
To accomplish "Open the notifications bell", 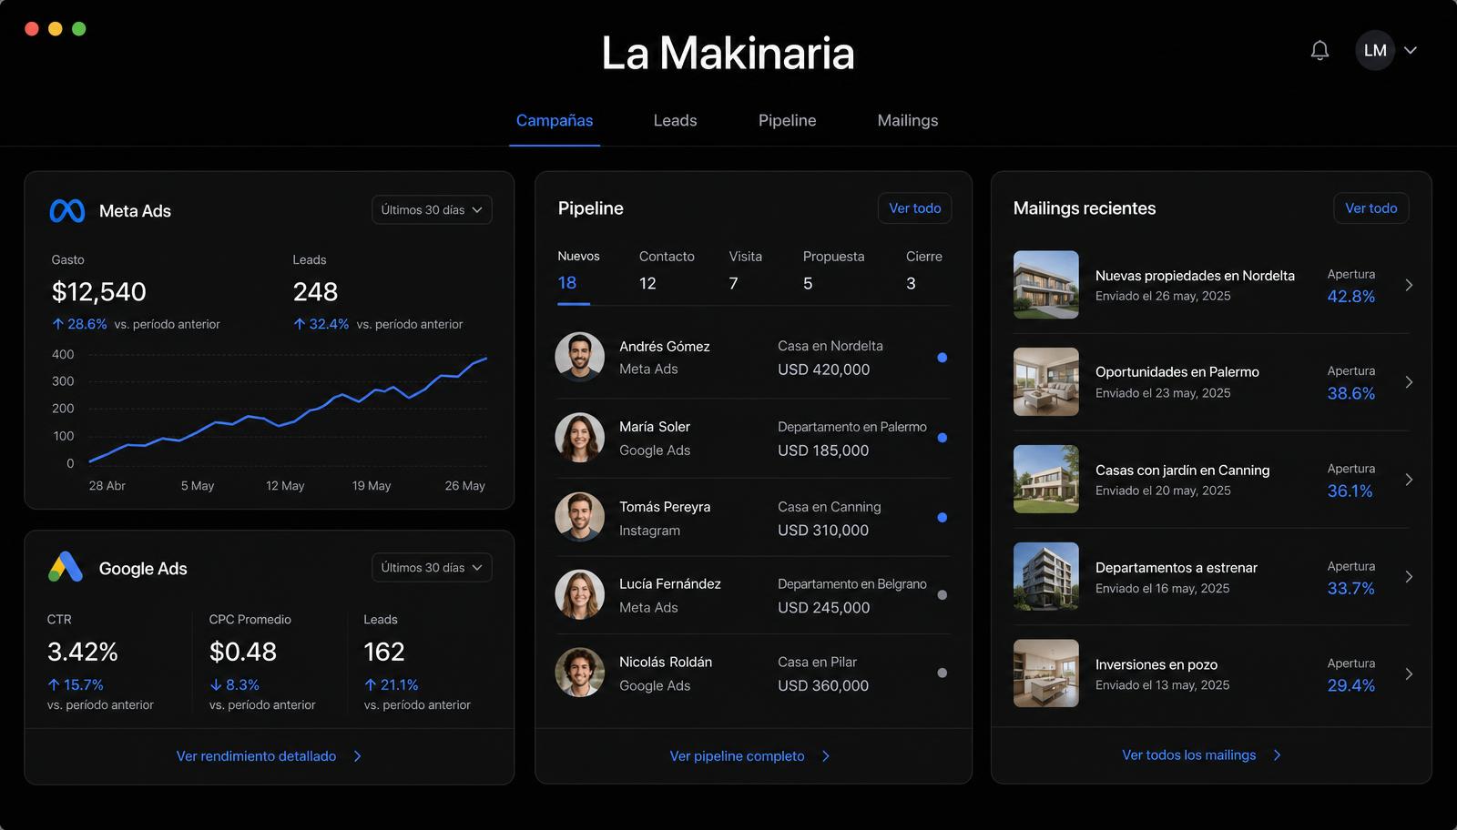I will point(1319,50).
